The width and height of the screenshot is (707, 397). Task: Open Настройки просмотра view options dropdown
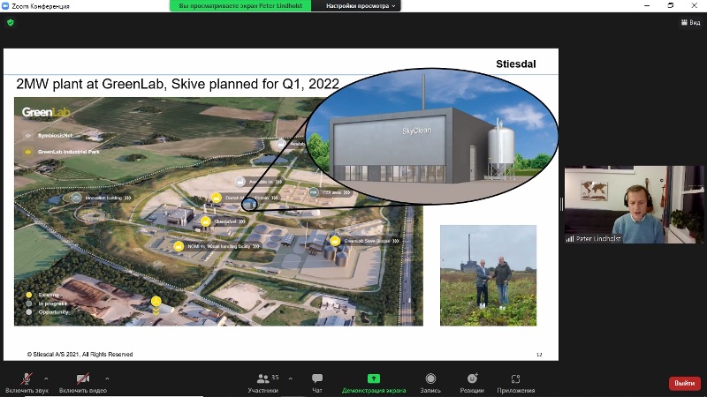tap(361, 6)
